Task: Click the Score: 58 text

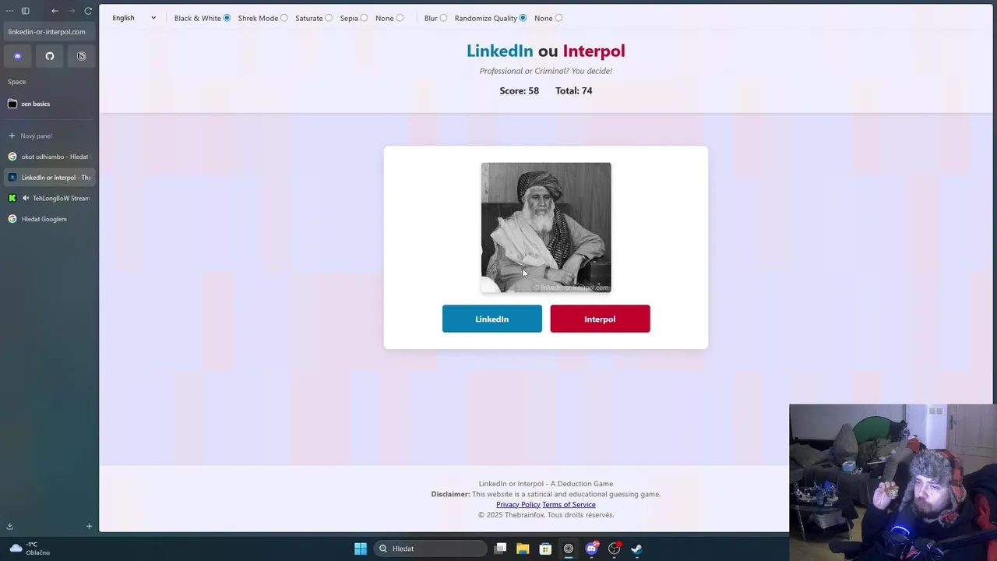Action: coord(520,91)
